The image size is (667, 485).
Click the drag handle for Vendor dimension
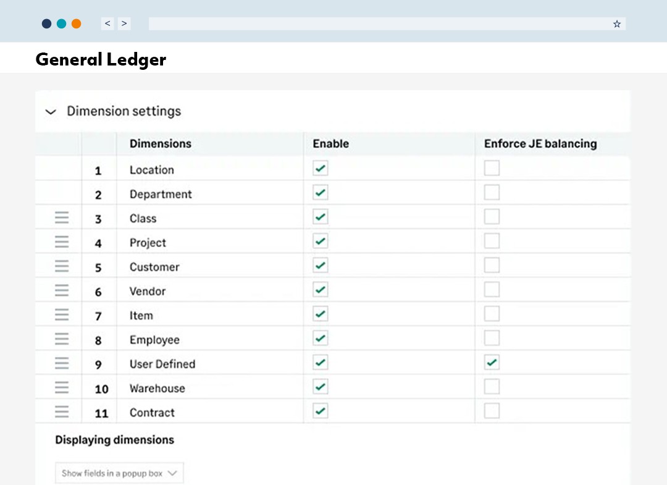coord(61,290)
